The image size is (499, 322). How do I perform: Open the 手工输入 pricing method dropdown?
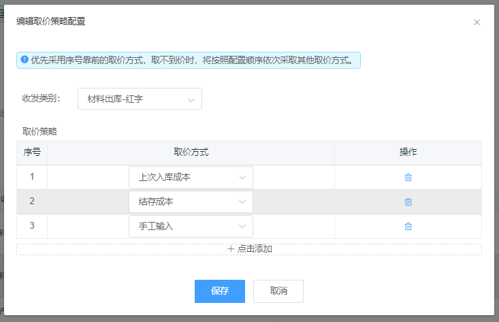pos(191,226)
